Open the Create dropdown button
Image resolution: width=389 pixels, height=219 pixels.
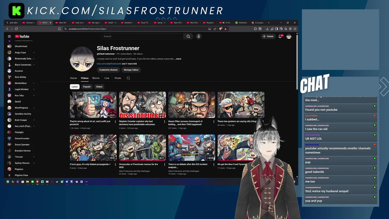point(268,36)
